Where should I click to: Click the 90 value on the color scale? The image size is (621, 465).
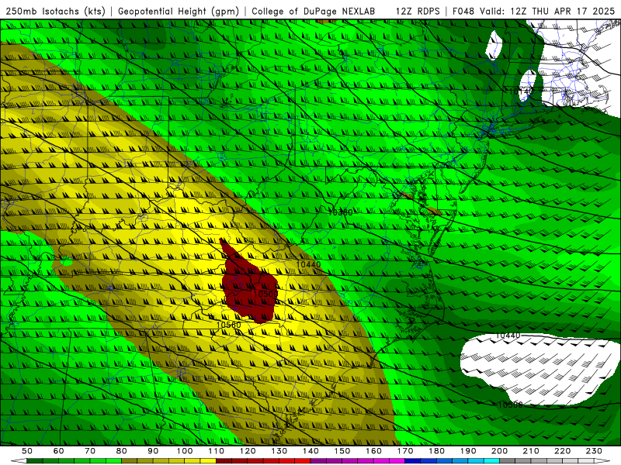point(153,451)
